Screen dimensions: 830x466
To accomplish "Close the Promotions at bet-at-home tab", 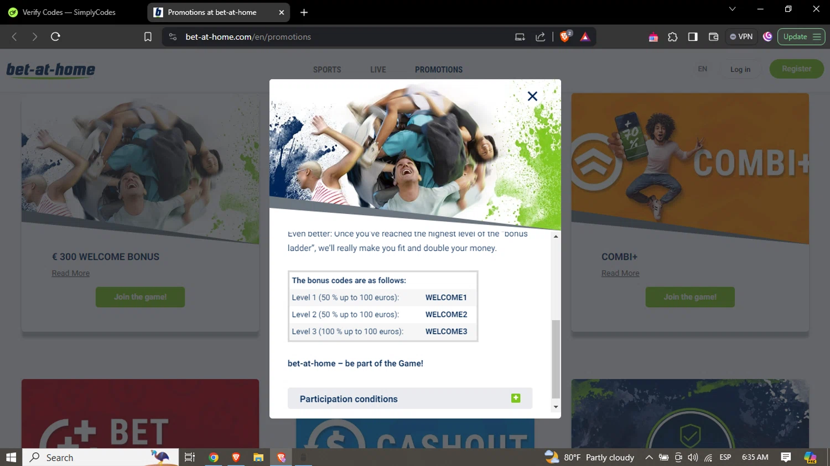I will tap(281, 12).
